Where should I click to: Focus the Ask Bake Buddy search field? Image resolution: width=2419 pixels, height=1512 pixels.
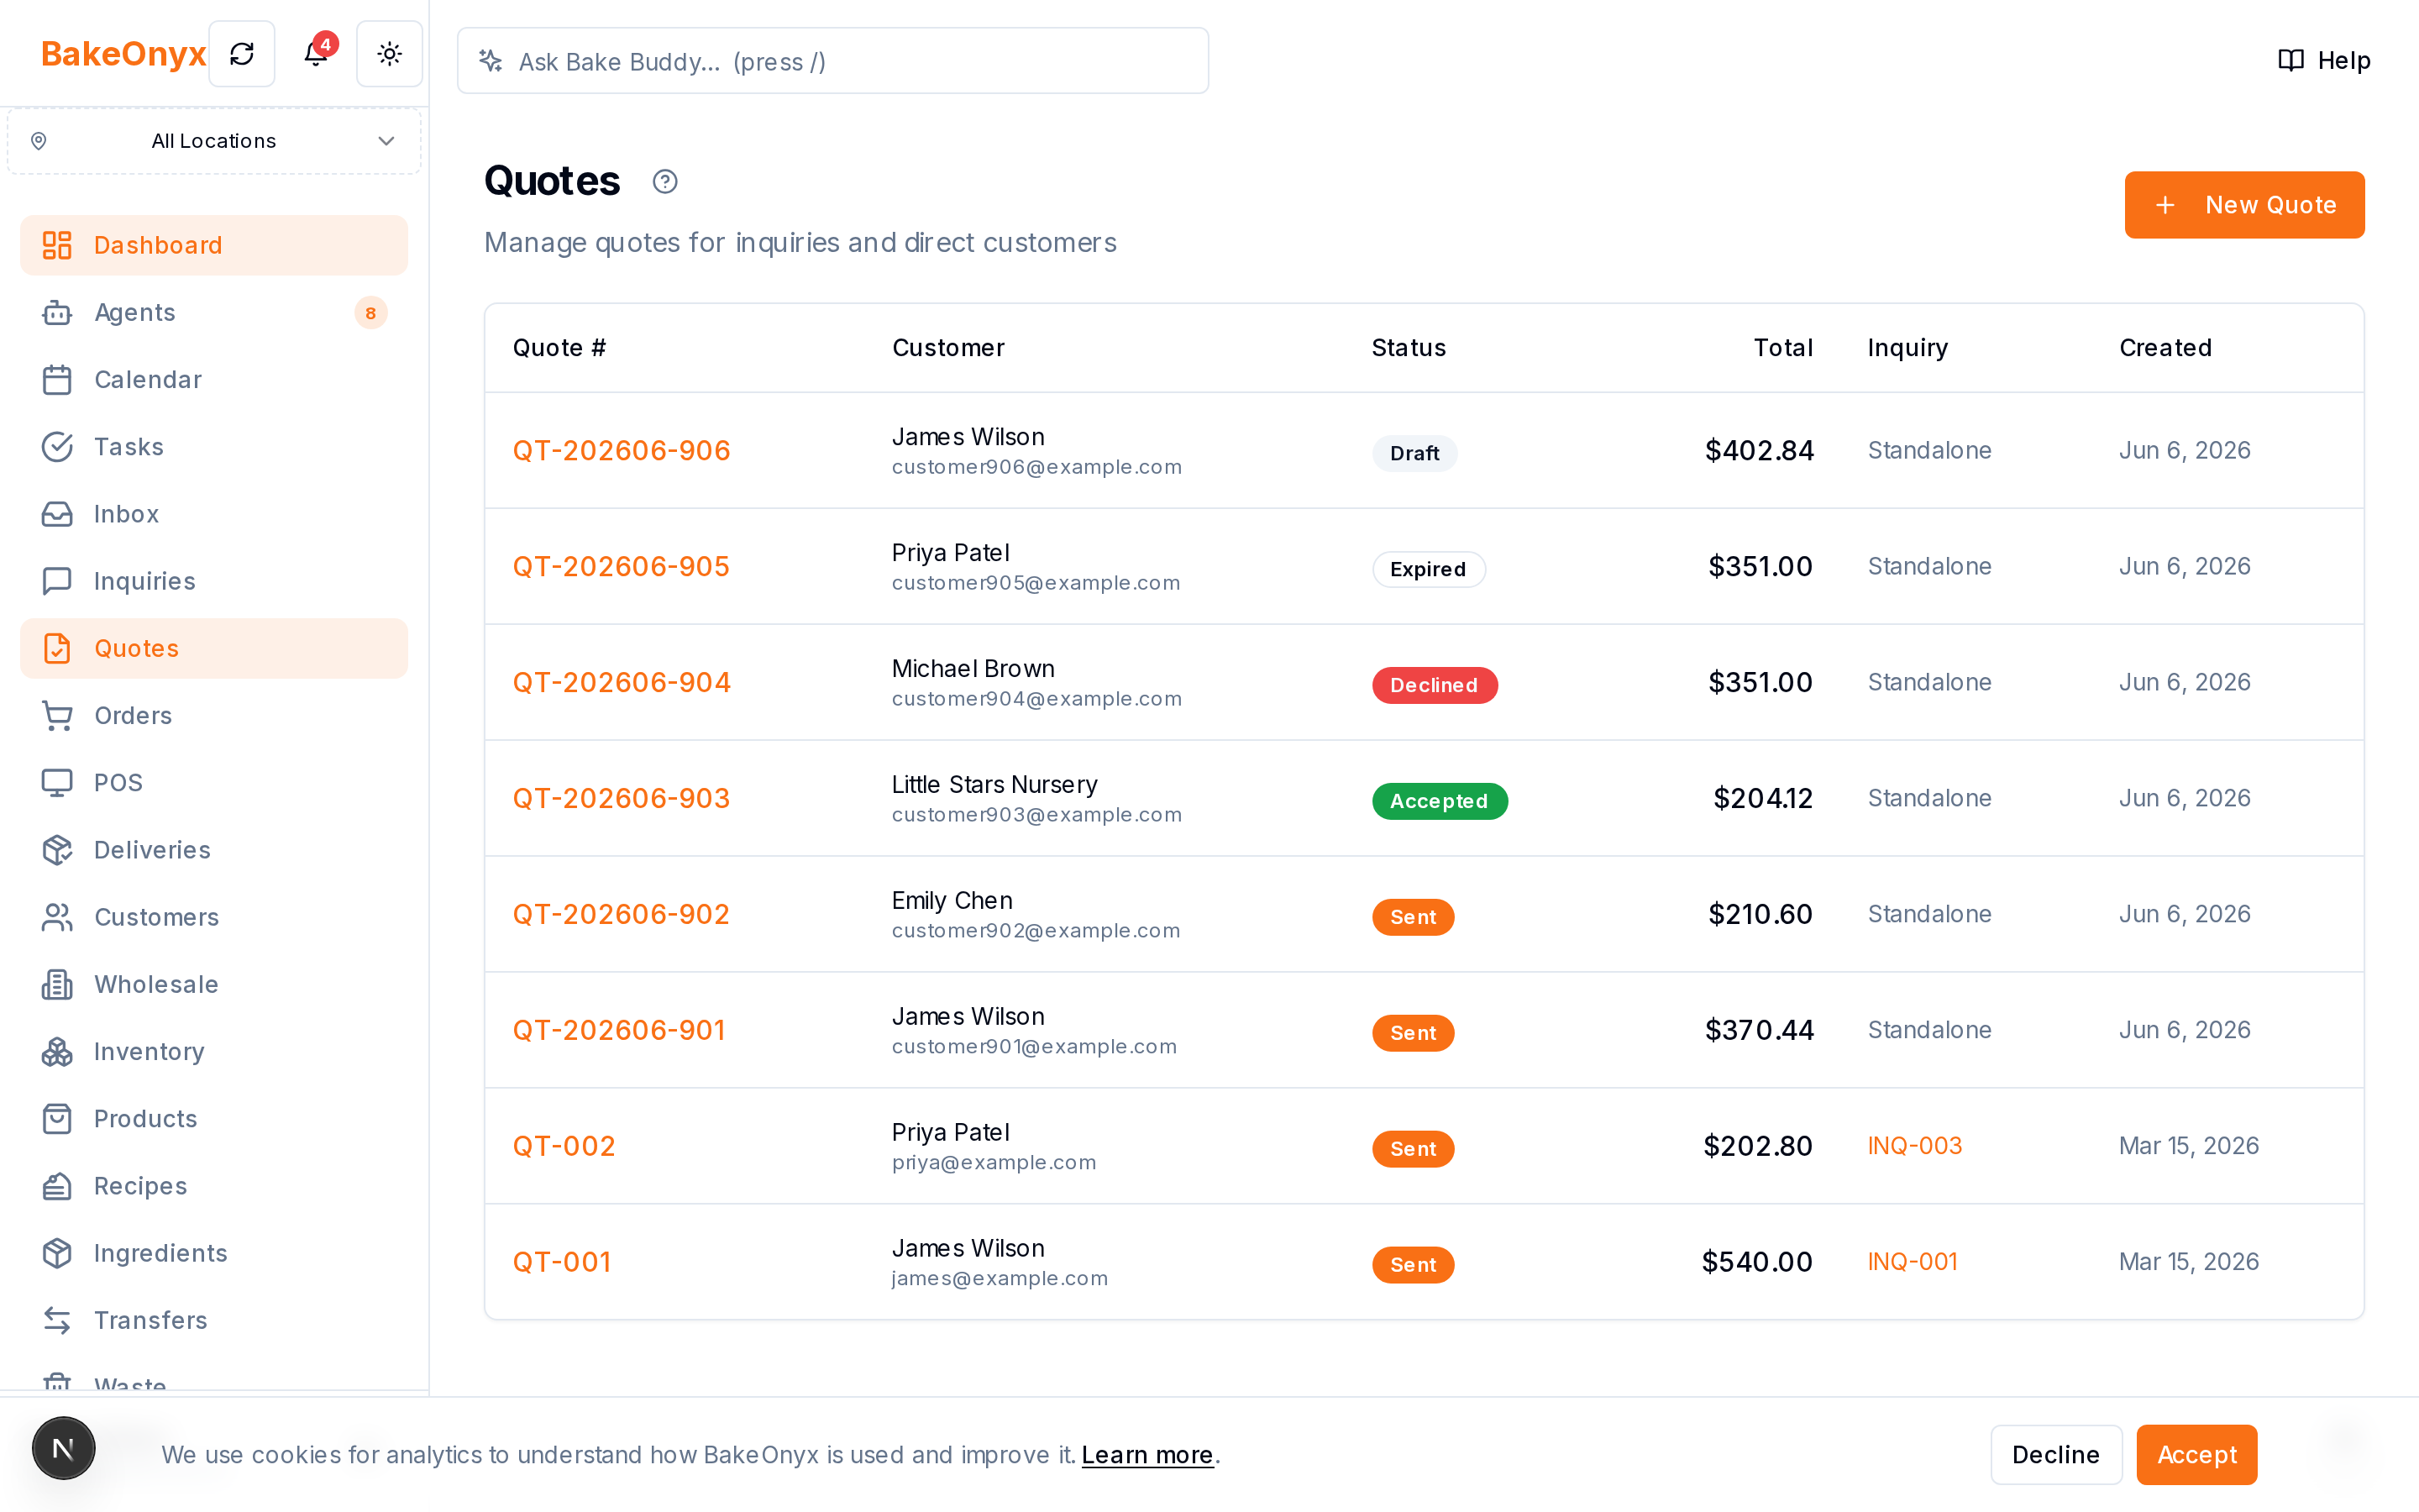click(832, 61)
